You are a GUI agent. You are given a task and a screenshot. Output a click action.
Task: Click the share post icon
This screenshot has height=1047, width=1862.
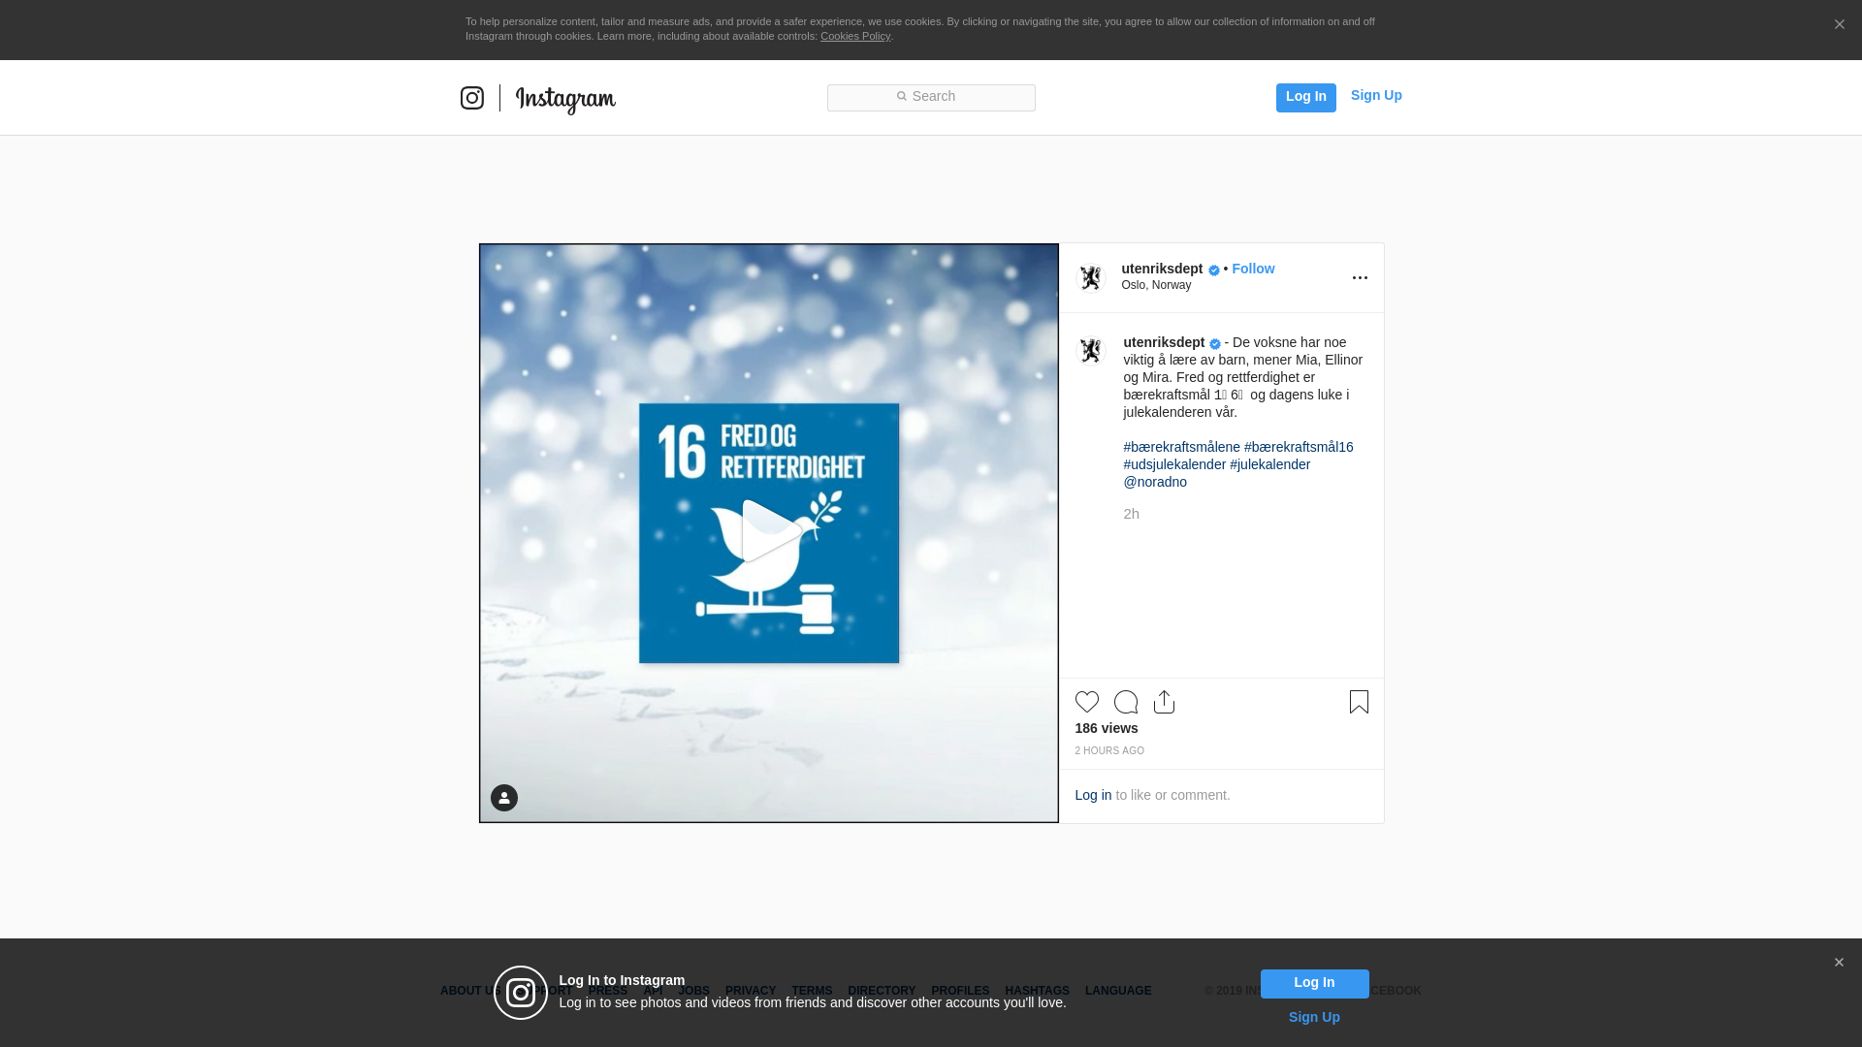pyautogui.click(x=1164, y=702)
